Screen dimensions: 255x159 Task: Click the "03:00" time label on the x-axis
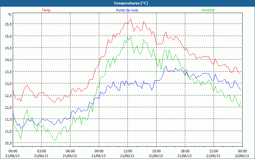coord(41,151)
